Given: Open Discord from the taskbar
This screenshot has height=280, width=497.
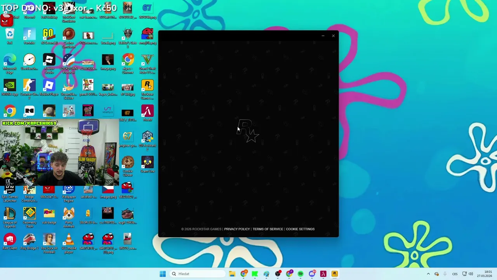Looking at the screenshot, I should 312,274.
